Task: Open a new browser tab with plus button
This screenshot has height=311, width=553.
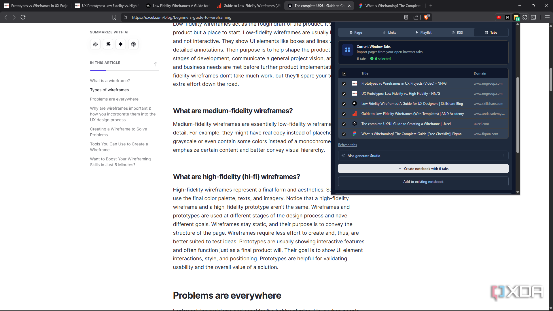Action: click(431, 6)
